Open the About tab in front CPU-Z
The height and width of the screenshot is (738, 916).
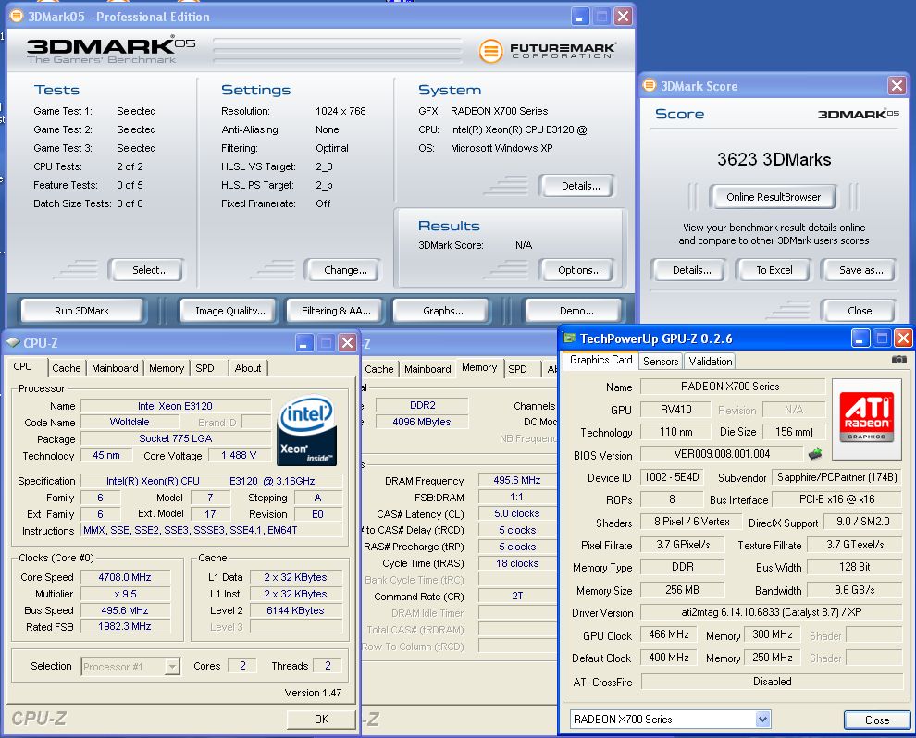[x=248, y=368]
